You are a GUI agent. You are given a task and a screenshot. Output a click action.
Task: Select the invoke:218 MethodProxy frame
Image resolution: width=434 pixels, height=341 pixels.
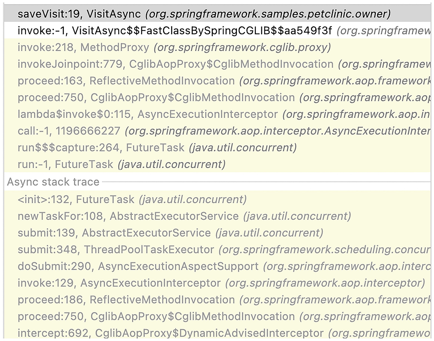pyautogui.click(x=174, y=47)
